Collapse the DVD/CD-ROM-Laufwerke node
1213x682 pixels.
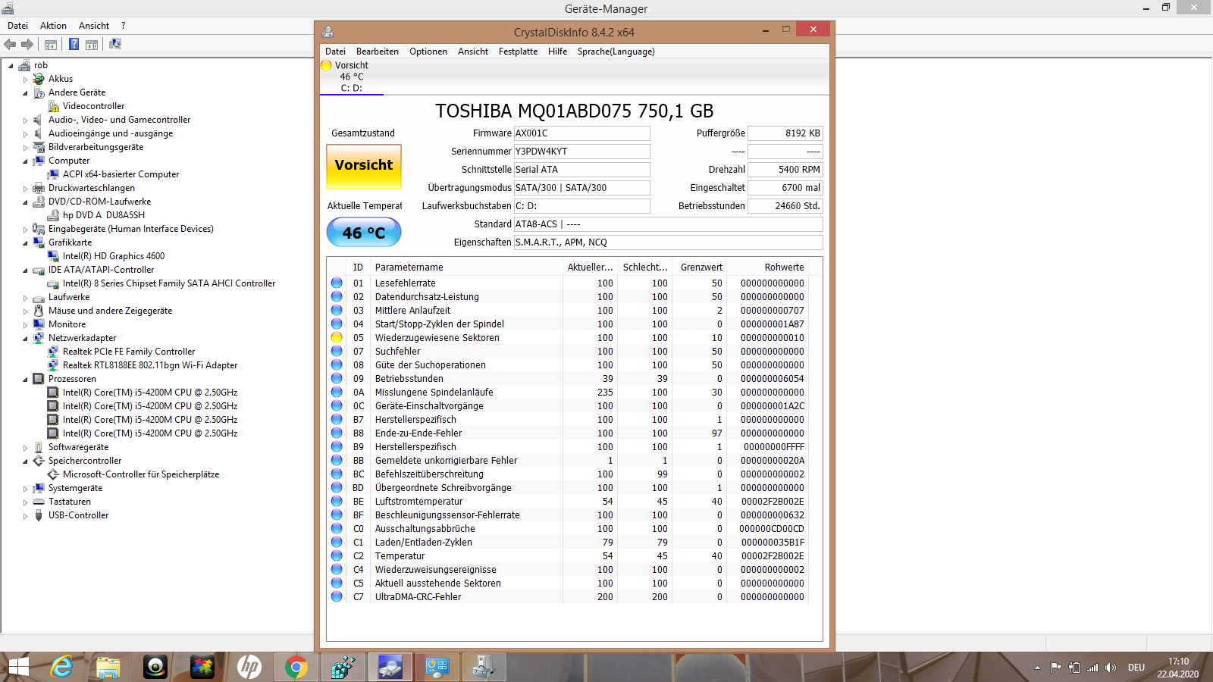click(25, 202)
